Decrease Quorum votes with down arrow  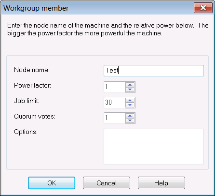pyautogui.click(x=130, y=121)
